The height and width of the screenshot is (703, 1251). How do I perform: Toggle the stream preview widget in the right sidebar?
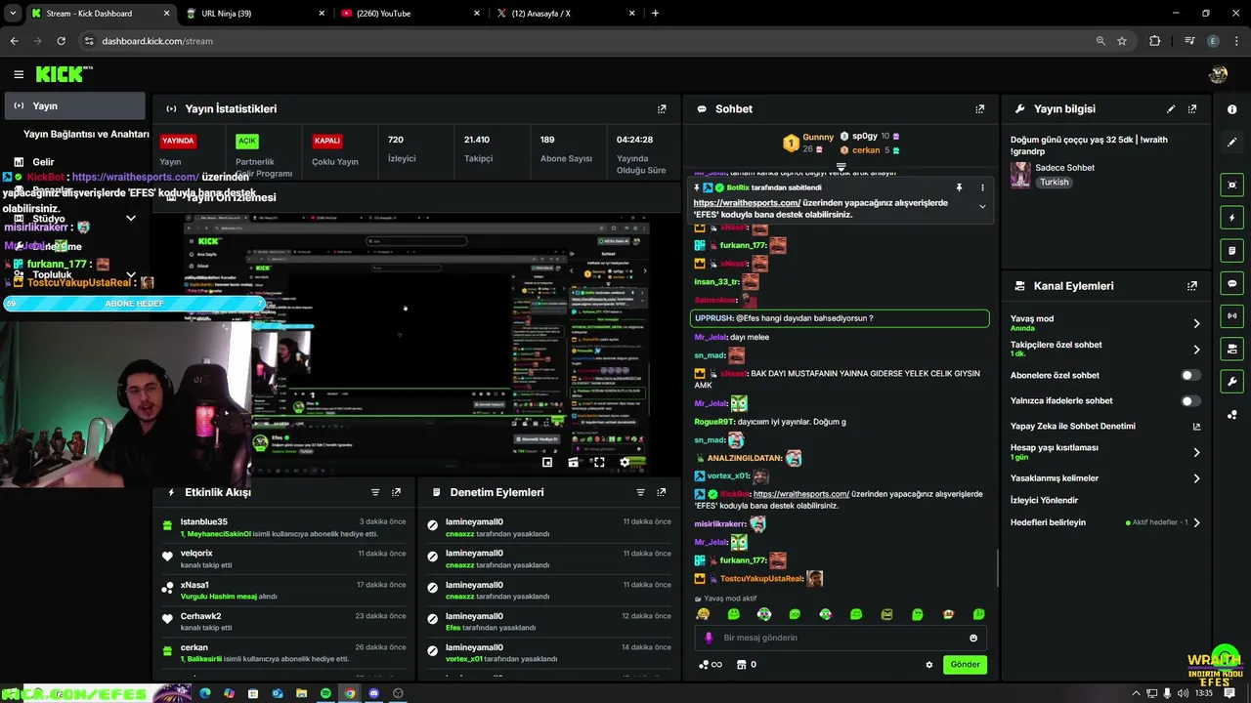pos(1232,185)
